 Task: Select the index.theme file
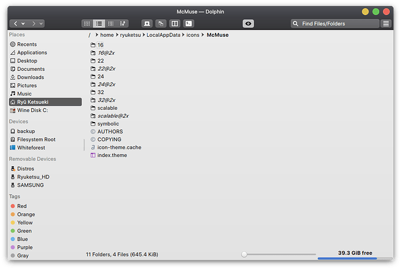pos(112,155)
